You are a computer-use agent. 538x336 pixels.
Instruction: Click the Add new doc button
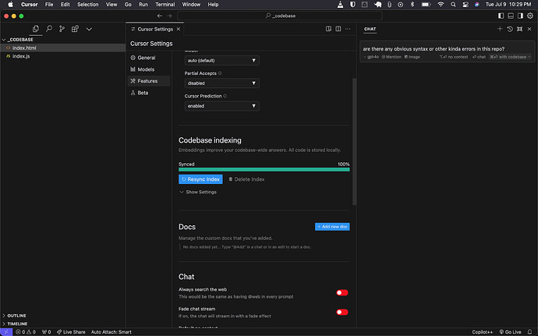[332, 226]
